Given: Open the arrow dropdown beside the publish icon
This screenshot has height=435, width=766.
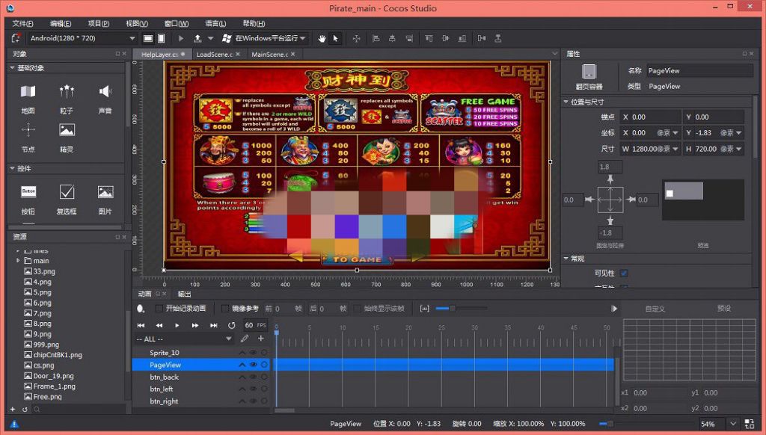Looking at the screenshot, I should tap(210, 38).
